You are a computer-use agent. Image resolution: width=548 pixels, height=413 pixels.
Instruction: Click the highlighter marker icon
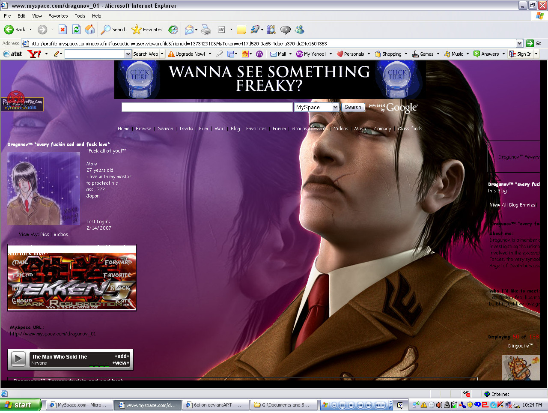point(220,54)
